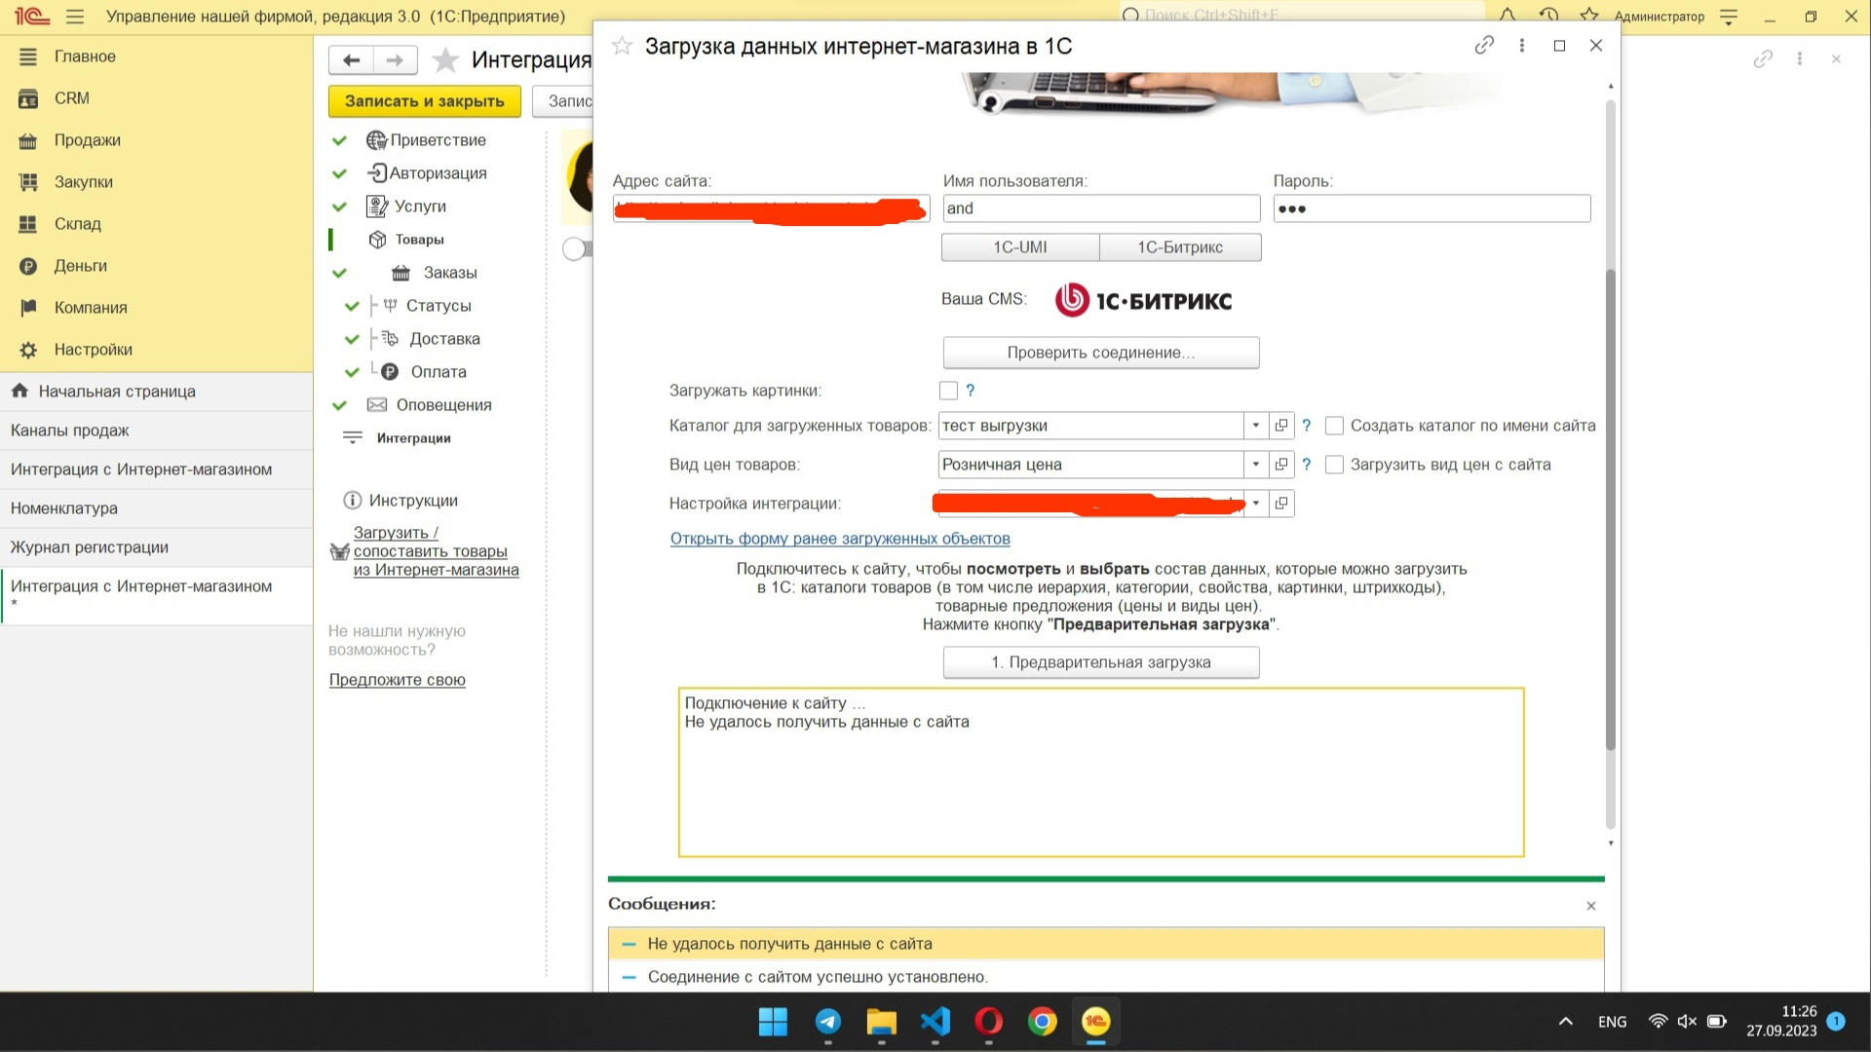Image resolution: width=1871 pixels, height=1052 pixels.
Task: Open Telegram from the taskbar
Action: coord(828,1022)
